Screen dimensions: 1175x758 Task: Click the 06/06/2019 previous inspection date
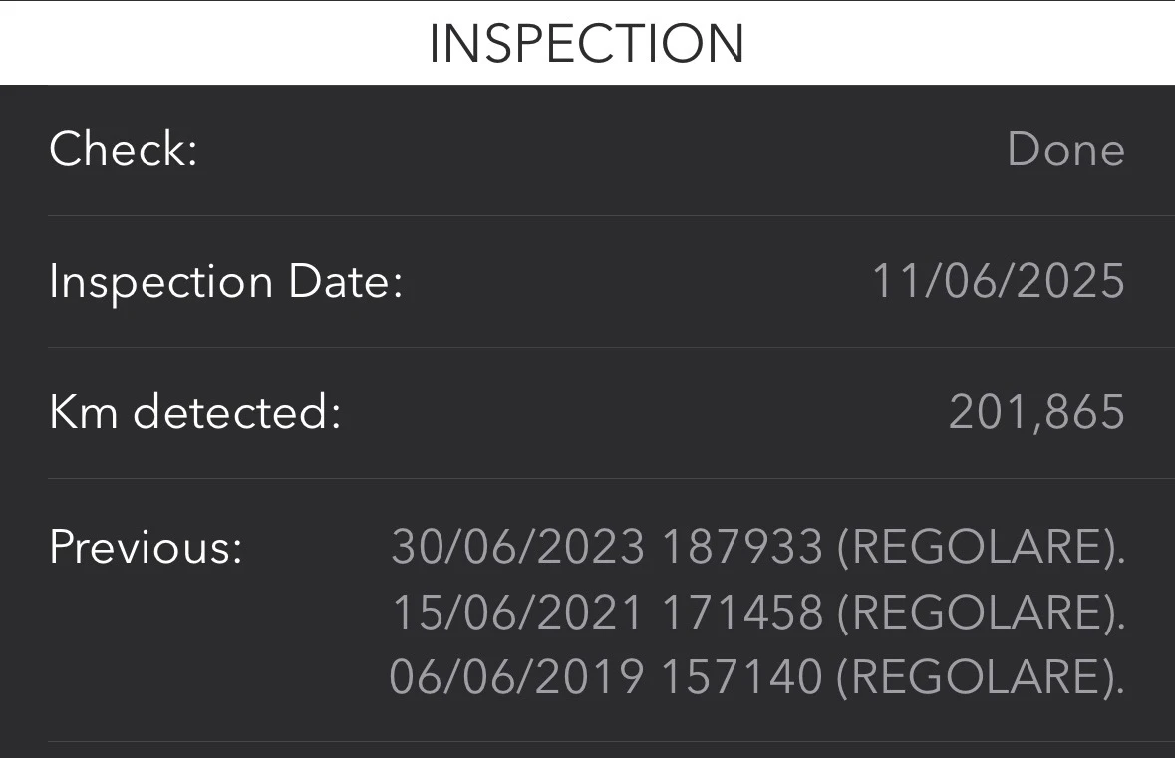[x=517, y=678]
